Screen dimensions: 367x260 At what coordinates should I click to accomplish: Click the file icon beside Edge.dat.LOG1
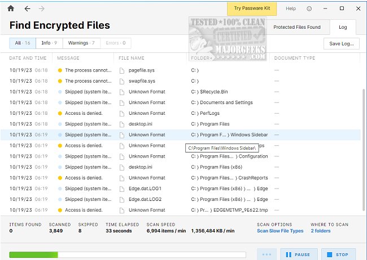122,189
